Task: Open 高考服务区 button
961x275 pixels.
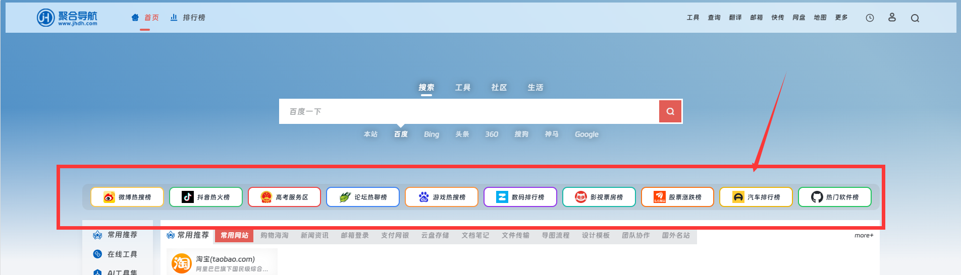Action: 284,197
